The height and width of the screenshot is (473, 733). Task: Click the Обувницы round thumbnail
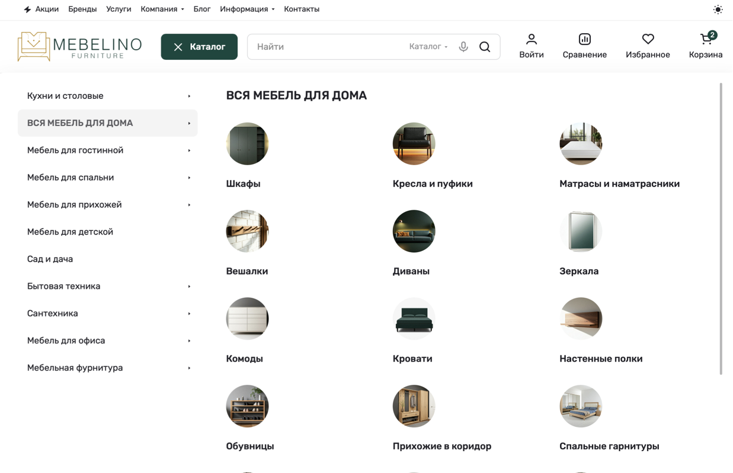pyautogui.click(x=247, y=407)
